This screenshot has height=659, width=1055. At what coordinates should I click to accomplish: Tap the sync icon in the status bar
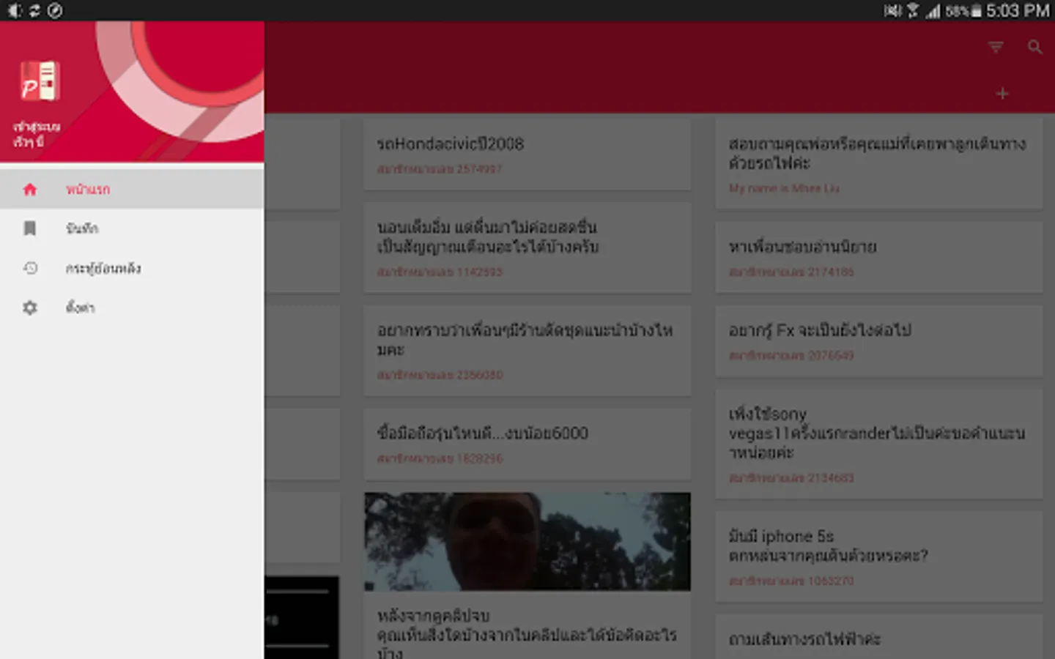tap(34, 10)
